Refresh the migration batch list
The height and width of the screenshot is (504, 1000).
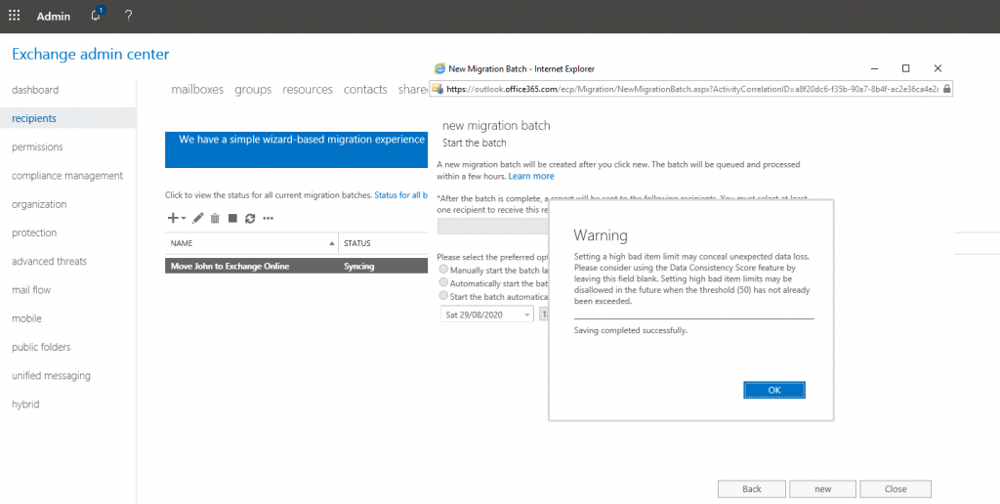(x=250, y=218)
